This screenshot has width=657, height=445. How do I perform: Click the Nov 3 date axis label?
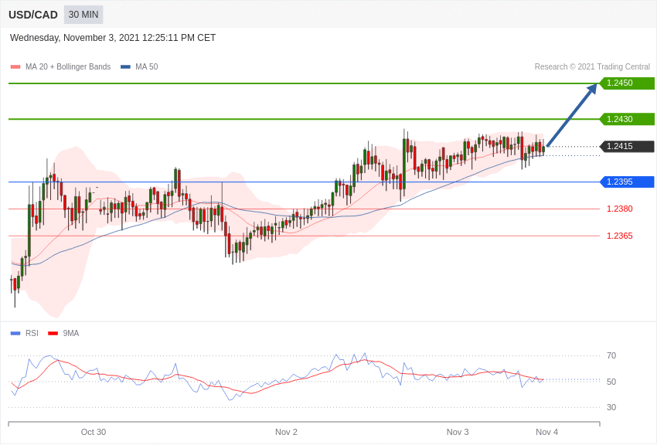458,432
